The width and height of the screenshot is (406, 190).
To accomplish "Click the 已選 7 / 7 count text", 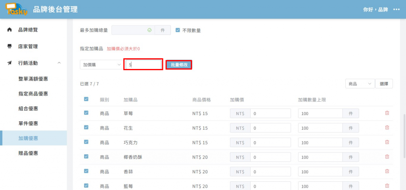I will (90, 84).
